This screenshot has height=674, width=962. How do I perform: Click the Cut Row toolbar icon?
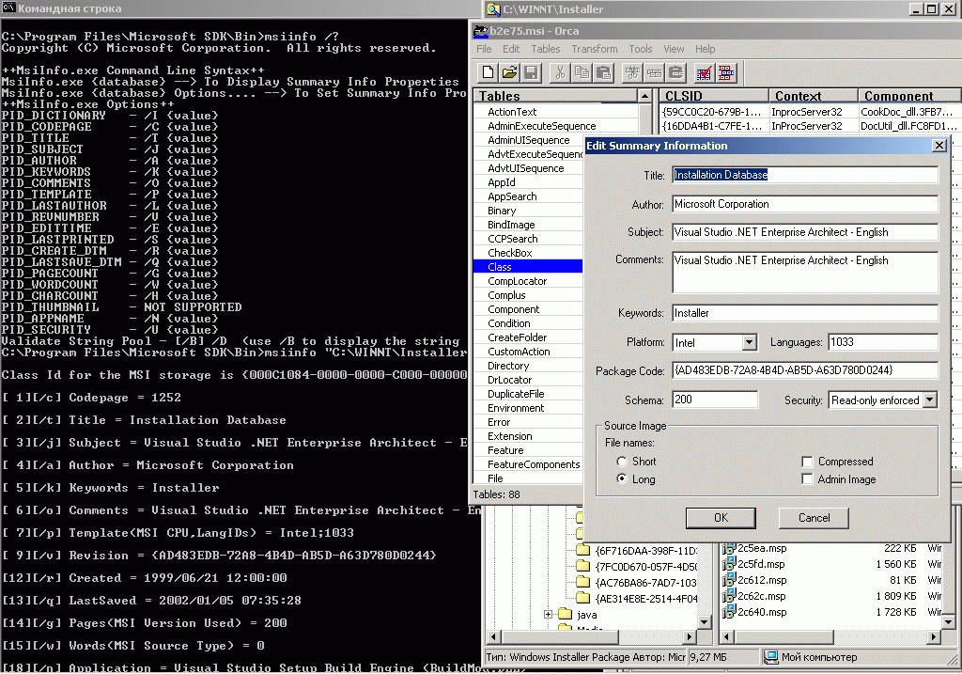[x=632, y=73]
